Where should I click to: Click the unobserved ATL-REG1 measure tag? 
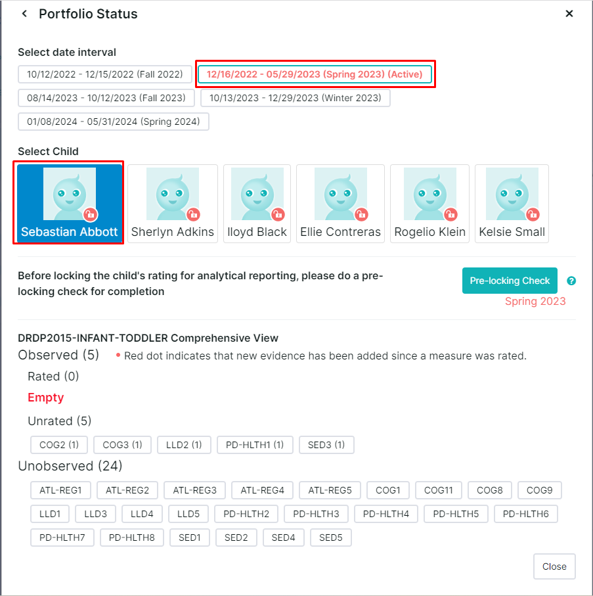click(x=60, y=490)
